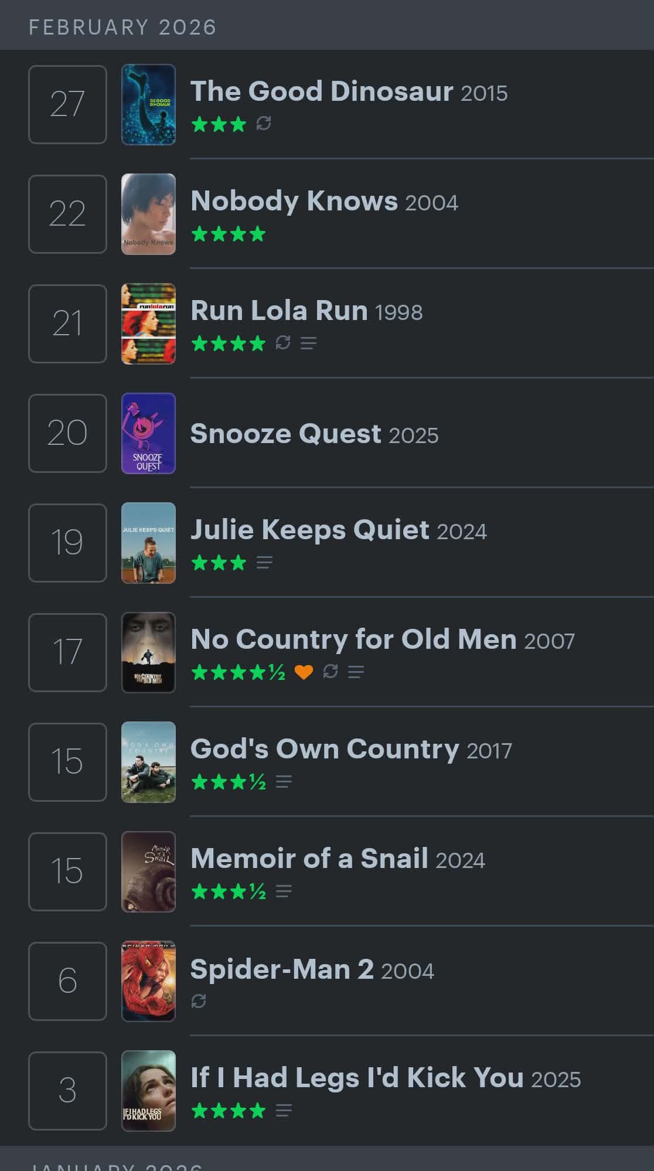Click rewatch icon under Spider-Man 2
654x1171 pixels.
pyautogui.click(x=199, y=1001)
